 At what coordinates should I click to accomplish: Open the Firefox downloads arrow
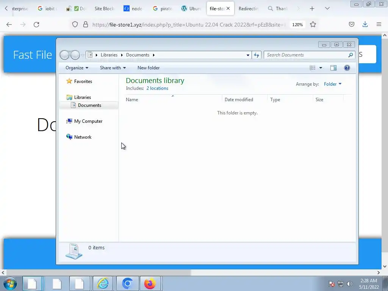pyautogui.click(x=365, y=24)
